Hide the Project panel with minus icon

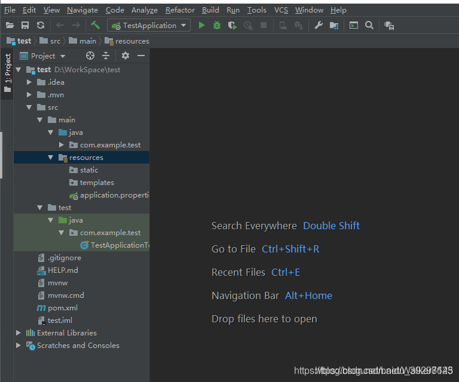click(x=141, y=56)
